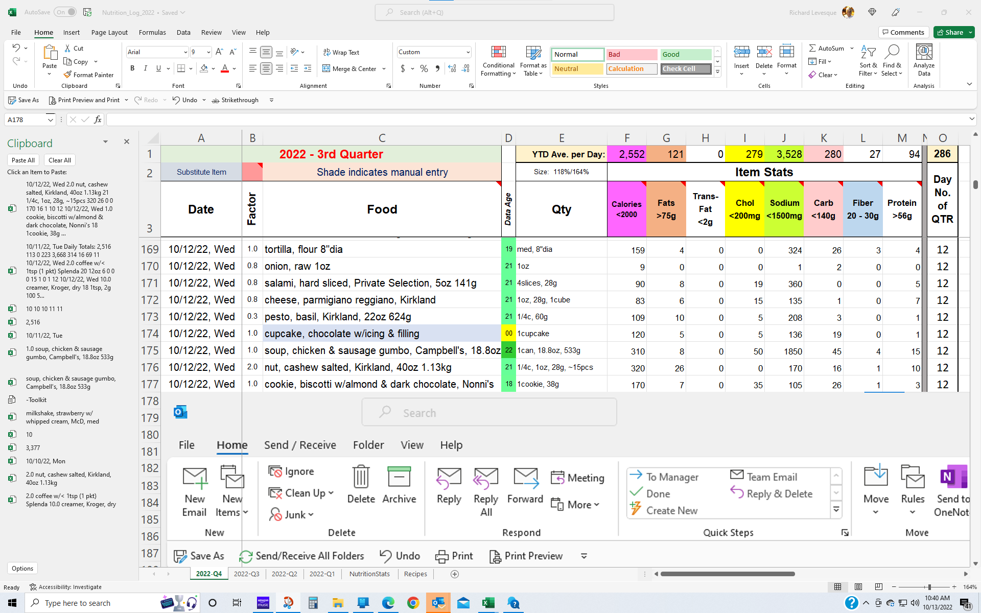Send message to OneNote
This screenshot has height=613, width=981.
(953, 489)
